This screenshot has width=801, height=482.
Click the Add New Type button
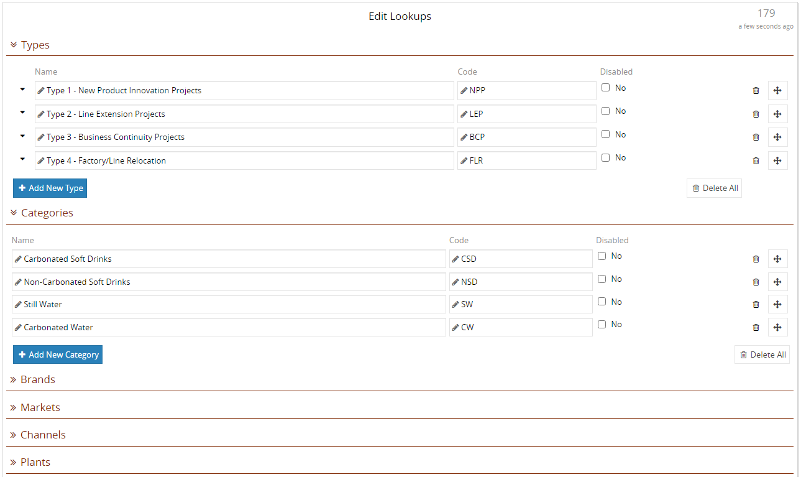(50, 188)
